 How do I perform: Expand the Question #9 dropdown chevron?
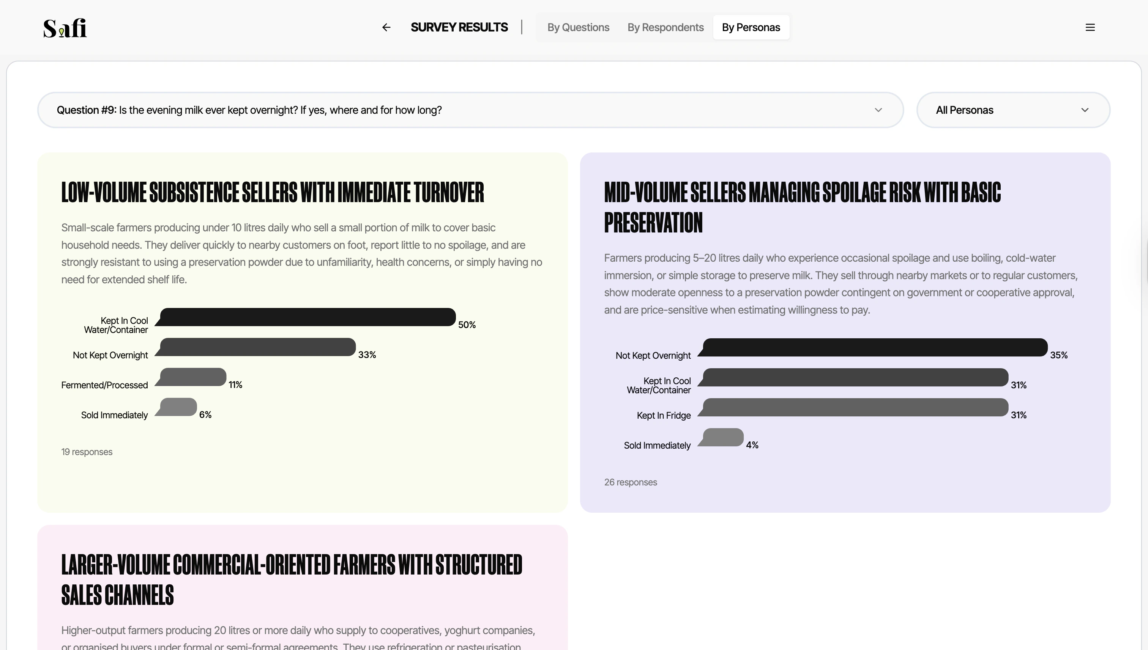point(878,110)
